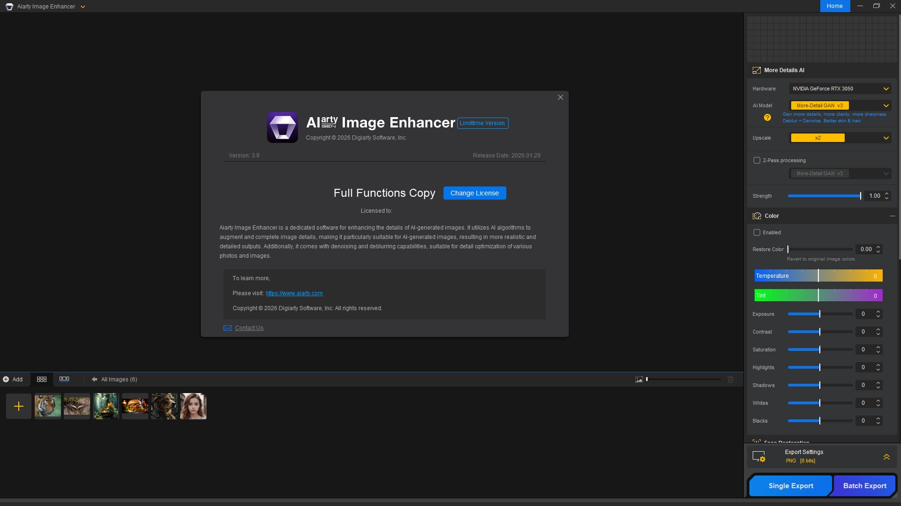Open the aiarty.com website link

pos(294,293)
